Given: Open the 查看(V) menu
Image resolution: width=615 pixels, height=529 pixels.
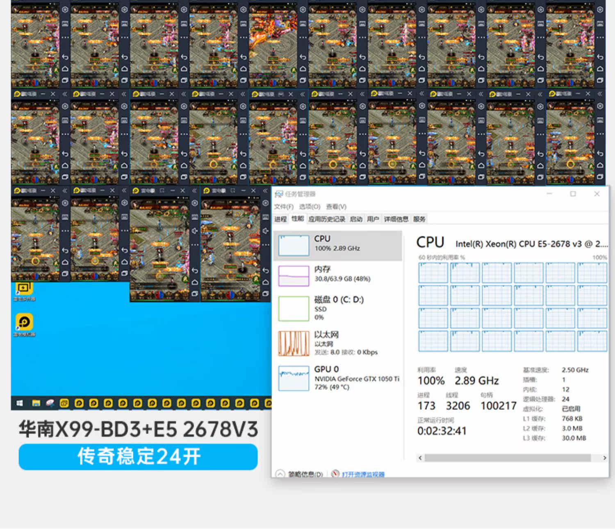Looking at the screenshot, I should (336, 206).
